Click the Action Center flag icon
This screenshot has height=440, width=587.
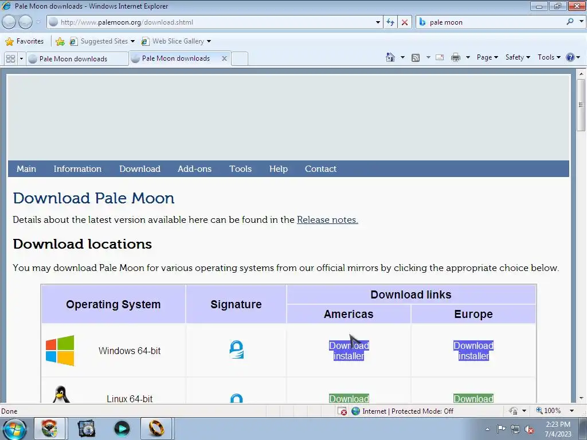[501, 429]
